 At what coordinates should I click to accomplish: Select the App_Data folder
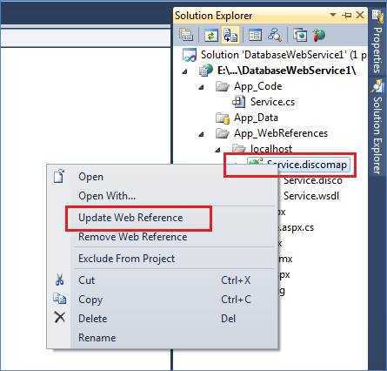pos(256,118)
